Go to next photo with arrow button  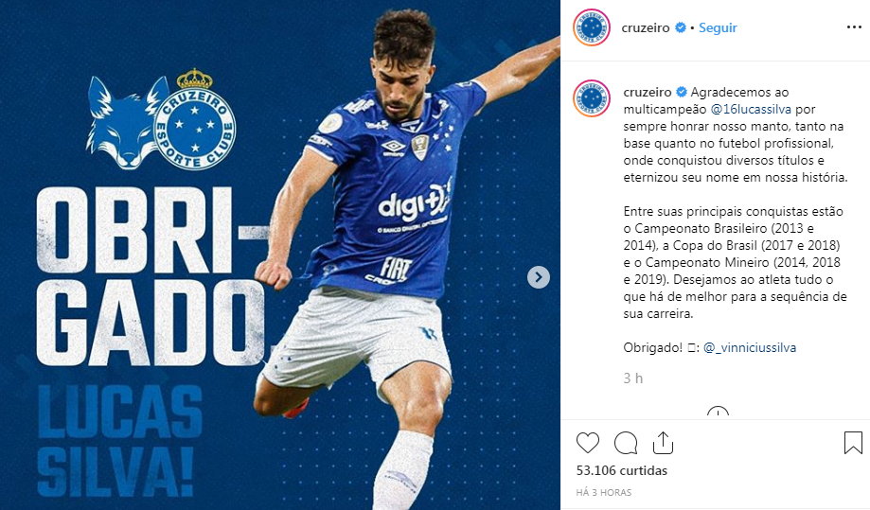(539, 277)
